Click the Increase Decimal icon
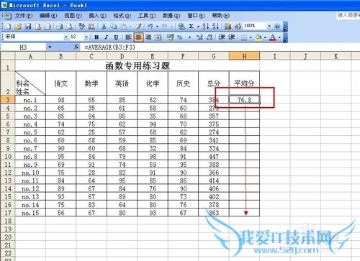 (x=199, y=37)
